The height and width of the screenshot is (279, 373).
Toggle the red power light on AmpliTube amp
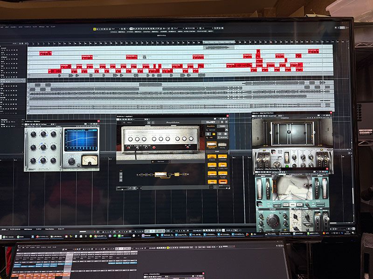pyautogui.click(x=154, y=147)
